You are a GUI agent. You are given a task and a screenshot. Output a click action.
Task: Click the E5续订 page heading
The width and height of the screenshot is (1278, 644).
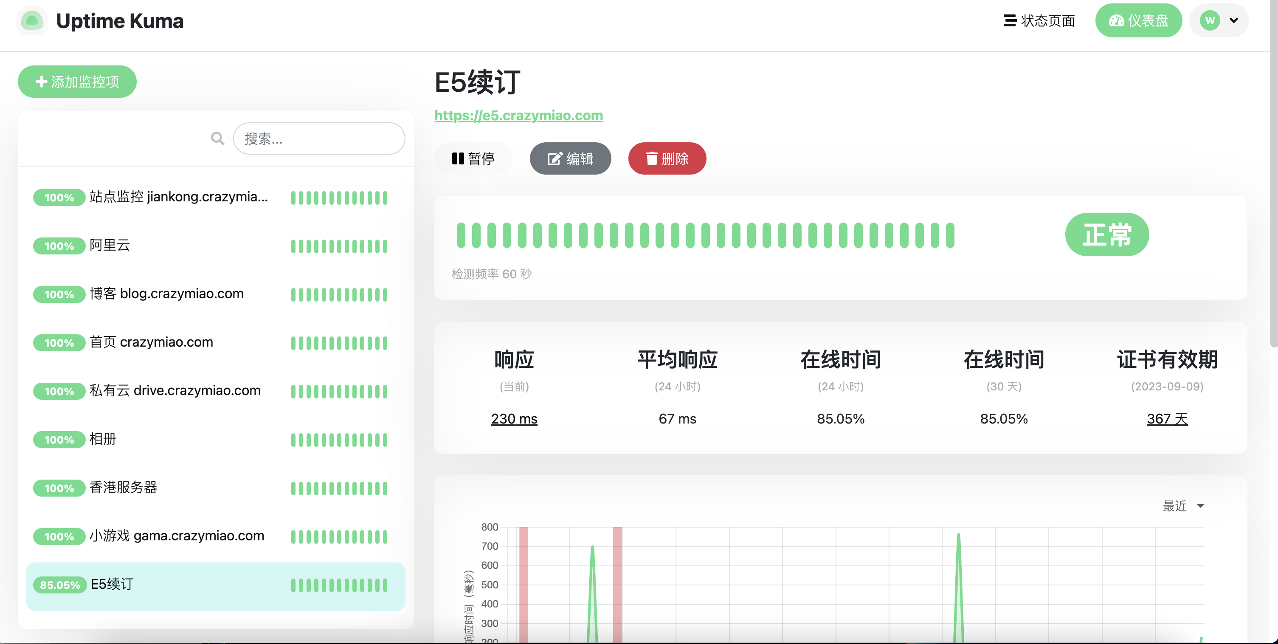pos(478,82)
